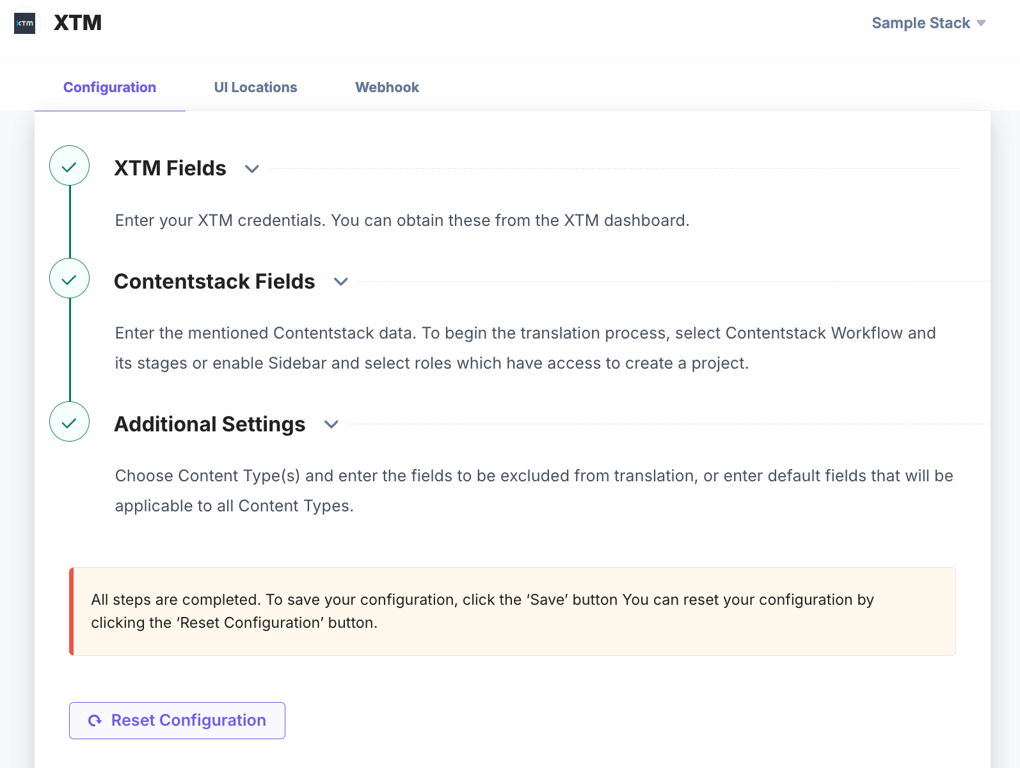Viewport: 1020px width, 768px height.
Task: Expand the XTM Fields chevron
Action: pos(252,169)
